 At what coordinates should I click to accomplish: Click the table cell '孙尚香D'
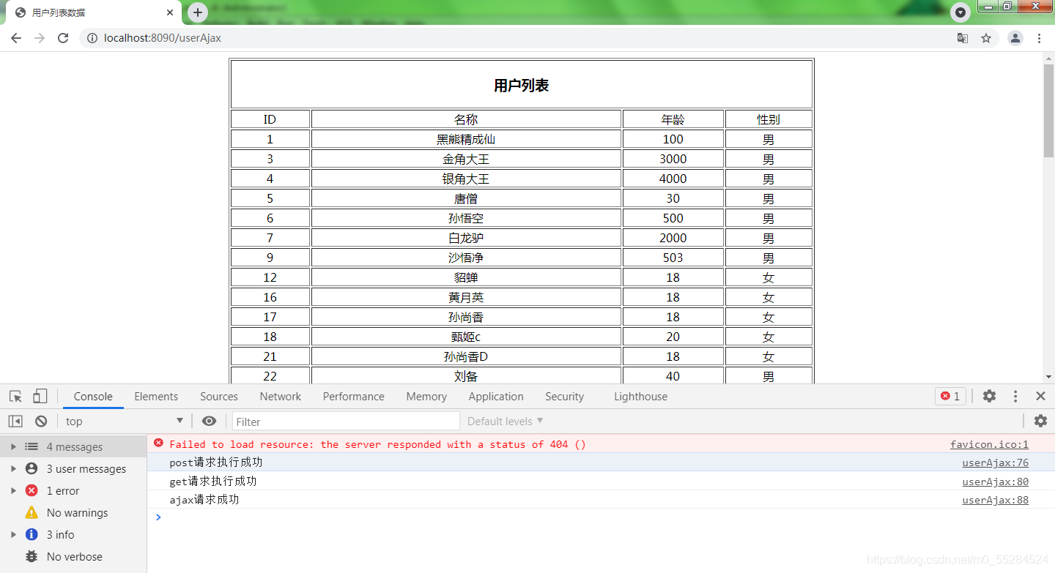(x=466, y=356)
